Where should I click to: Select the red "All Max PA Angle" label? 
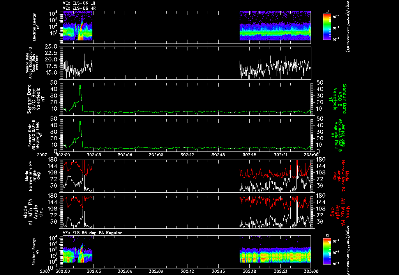coord(341,211)
